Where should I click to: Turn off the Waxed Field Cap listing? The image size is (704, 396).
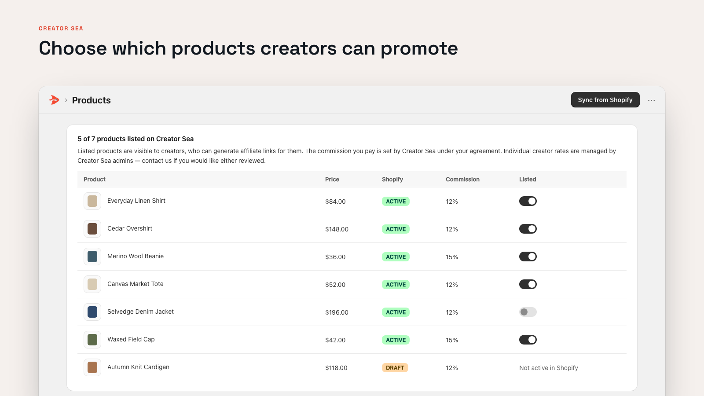point(528,340)
